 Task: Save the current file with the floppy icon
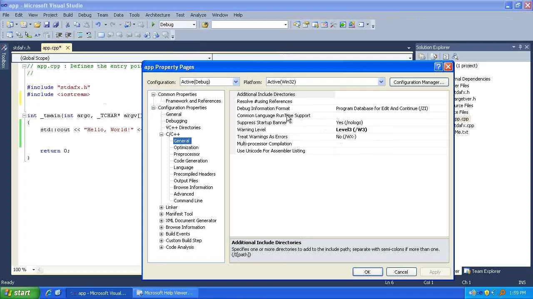click(x=47, y=25)
